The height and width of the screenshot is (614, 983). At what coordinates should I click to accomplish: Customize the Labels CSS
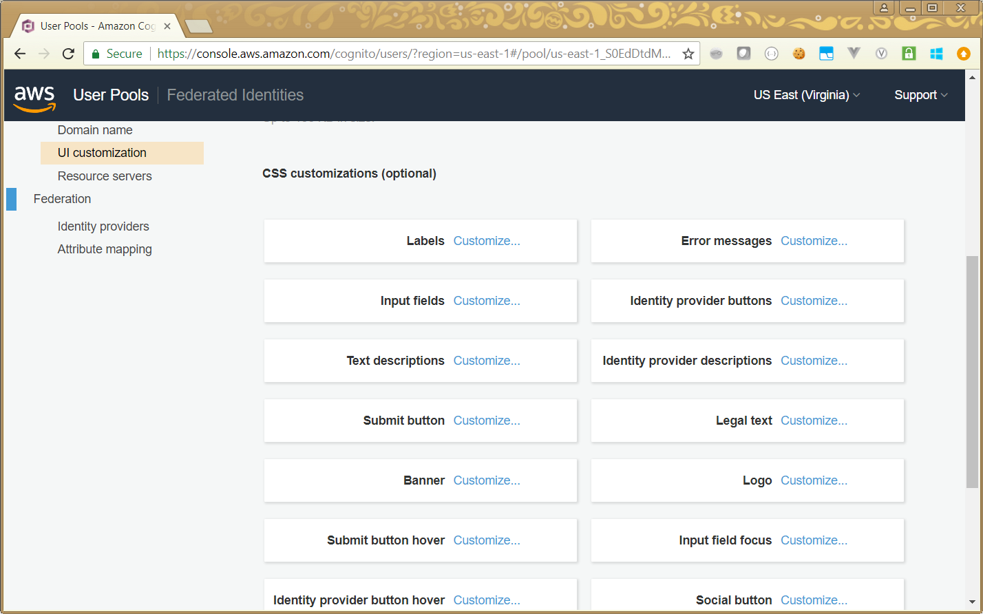[x=486, y=241]
